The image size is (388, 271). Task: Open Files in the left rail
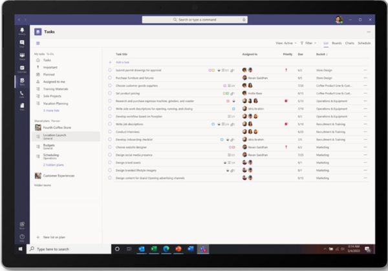[22, 106]
